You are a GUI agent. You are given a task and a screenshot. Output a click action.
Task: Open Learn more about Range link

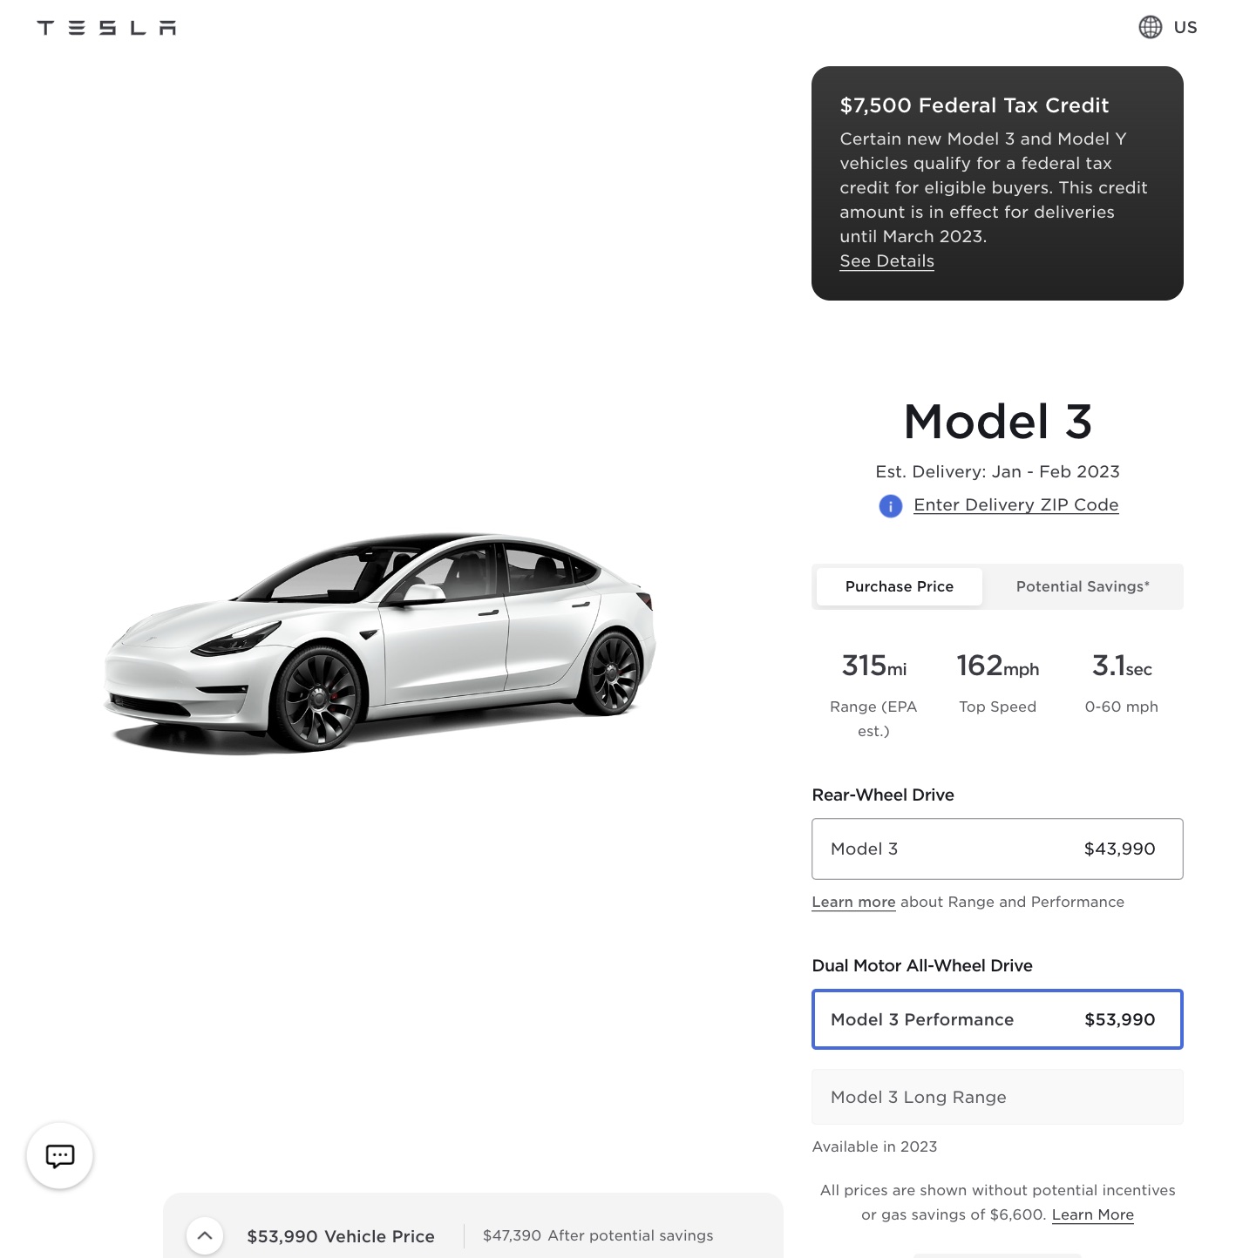pyautogui.click(x=853, y=903)
